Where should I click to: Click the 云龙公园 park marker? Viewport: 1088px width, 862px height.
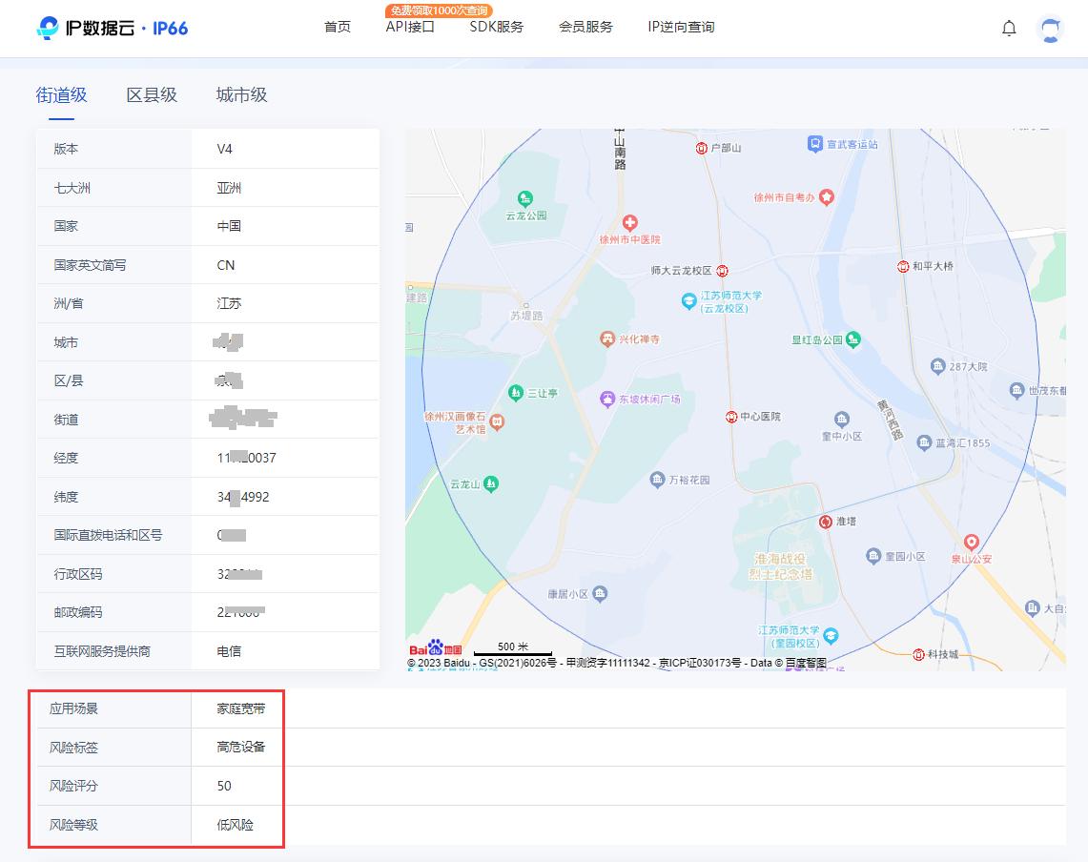(x=523, y=199)
